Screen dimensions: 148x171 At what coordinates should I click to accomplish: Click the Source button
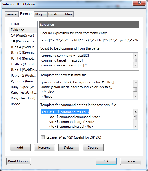click(93, 148)
